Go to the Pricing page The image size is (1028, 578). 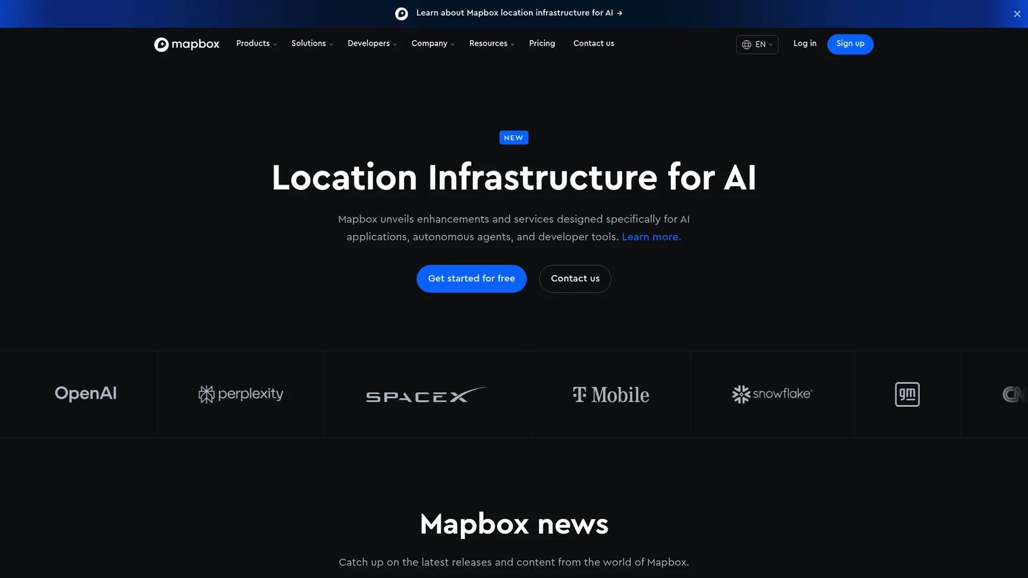point(542,43)
